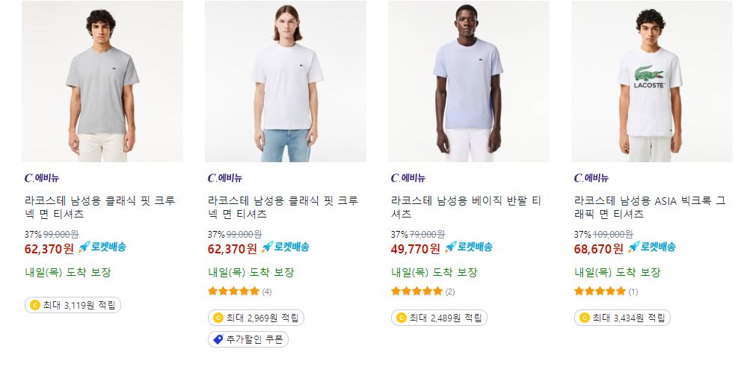Click the 추가할인 쿠폰 coupon badge

(248, 339)
